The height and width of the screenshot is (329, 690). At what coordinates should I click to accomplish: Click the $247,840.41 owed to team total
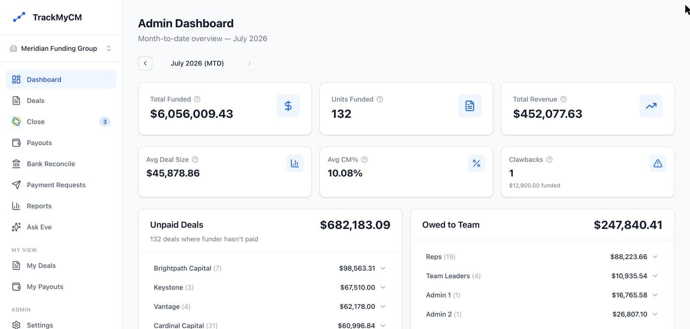[x=628, y=225]
